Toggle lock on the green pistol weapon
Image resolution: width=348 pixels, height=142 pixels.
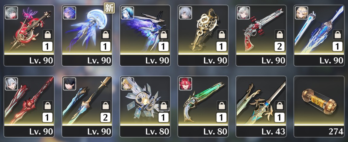click(222, 106)
